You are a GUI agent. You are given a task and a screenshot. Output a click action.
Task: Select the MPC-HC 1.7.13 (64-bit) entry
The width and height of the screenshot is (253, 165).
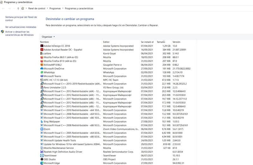pos(56,80)
